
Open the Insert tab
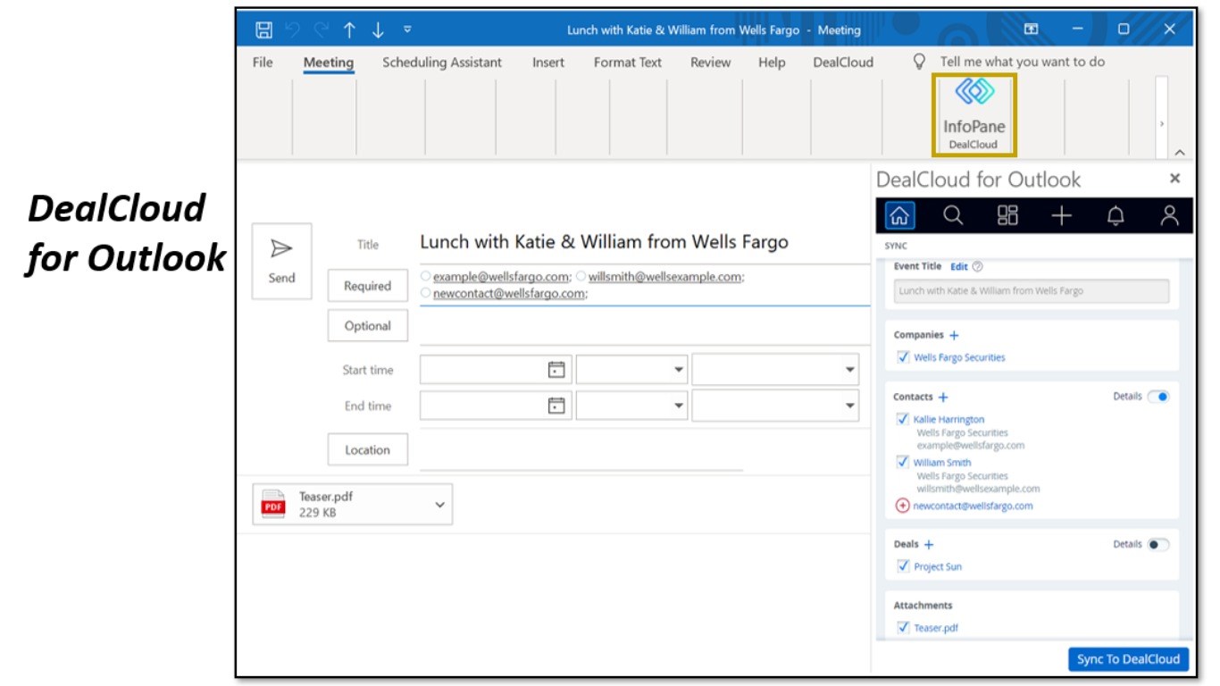pos(548,63)
